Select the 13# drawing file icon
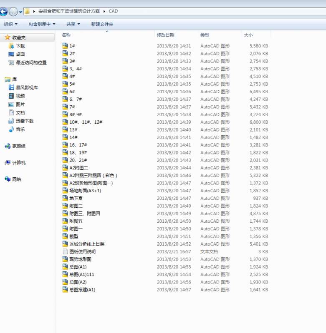326x333 pixels. [x=65, y=129]
